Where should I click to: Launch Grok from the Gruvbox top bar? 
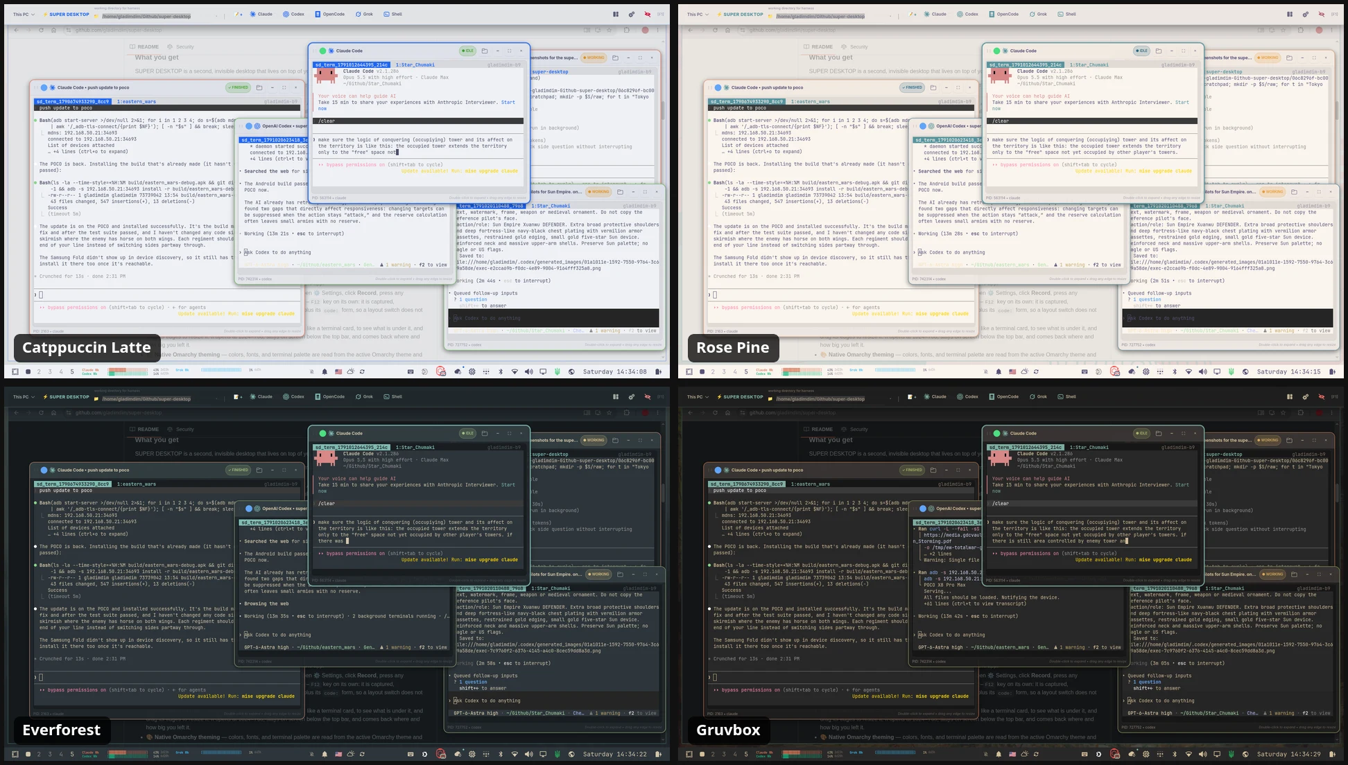point(1038,397)
